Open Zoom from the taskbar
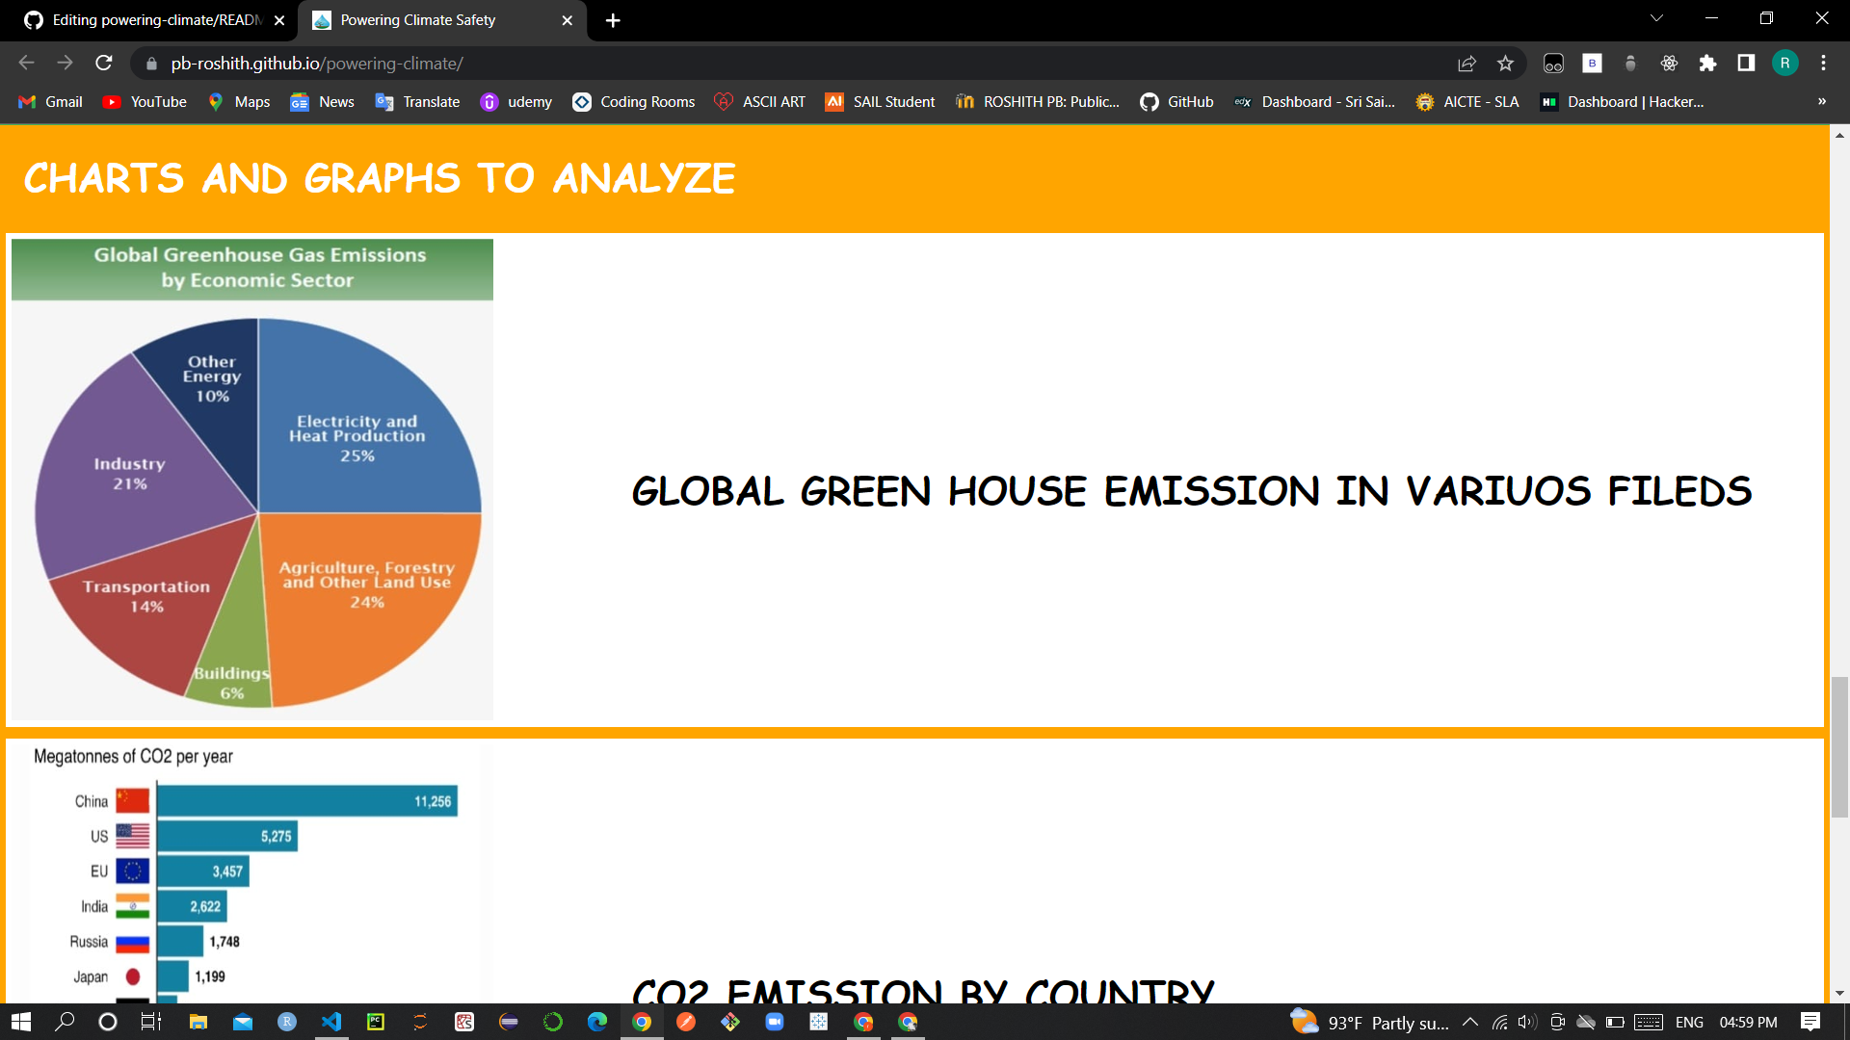 coord(776,1023)
